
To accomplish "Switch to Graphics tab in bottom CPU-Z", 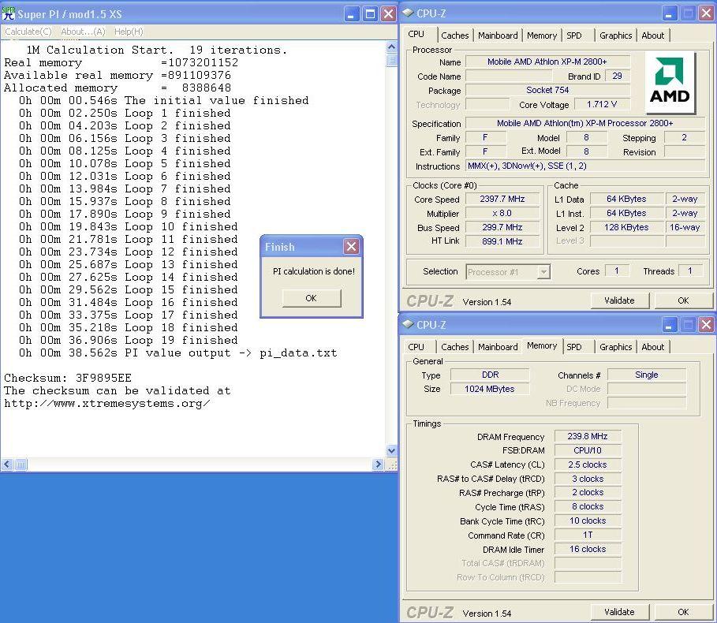I will click(615, 347).
